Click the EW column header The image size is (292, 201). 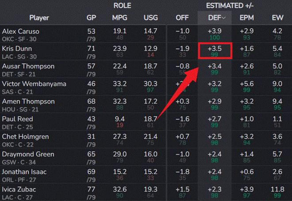[277, 18]
